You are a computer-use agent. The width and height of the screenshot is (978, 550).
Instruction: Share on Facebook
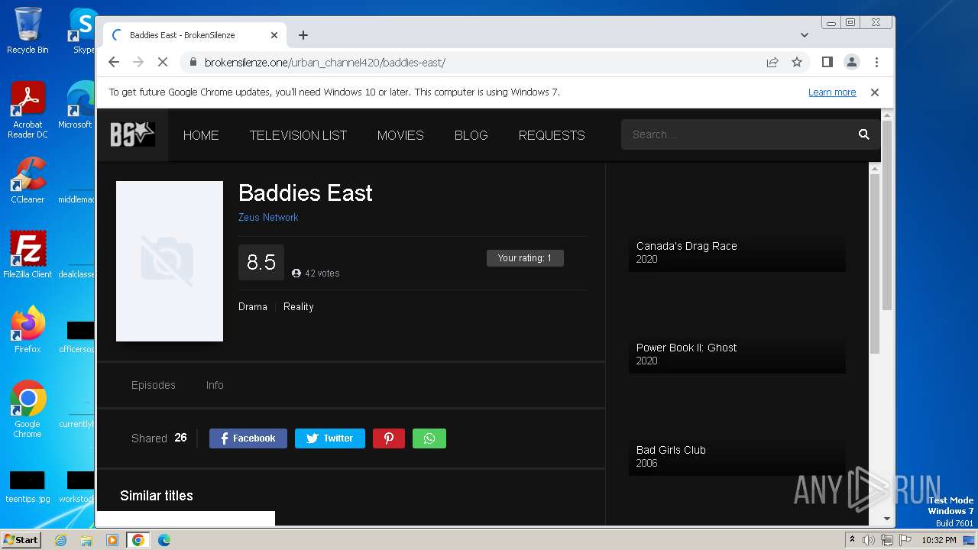[x=248, y=438]
